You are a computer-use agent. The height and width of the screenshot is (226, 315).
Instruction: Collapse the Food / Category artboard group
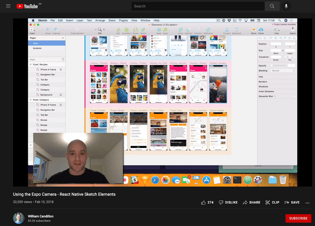[x=31, y=100]
